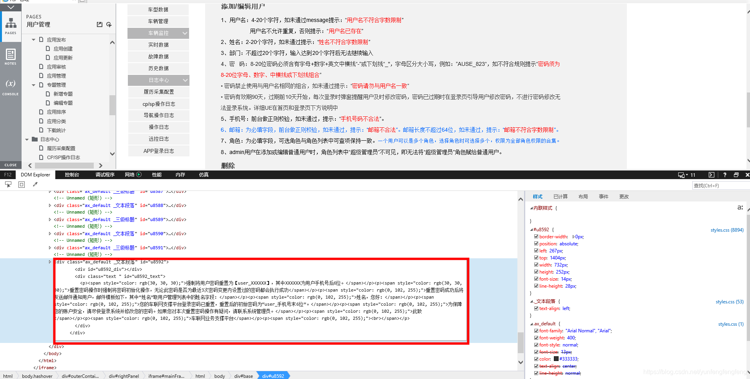750x379 pixels.
Task: Collapse the 日志中心 folder arrow
Action: [x=27, y=139]
